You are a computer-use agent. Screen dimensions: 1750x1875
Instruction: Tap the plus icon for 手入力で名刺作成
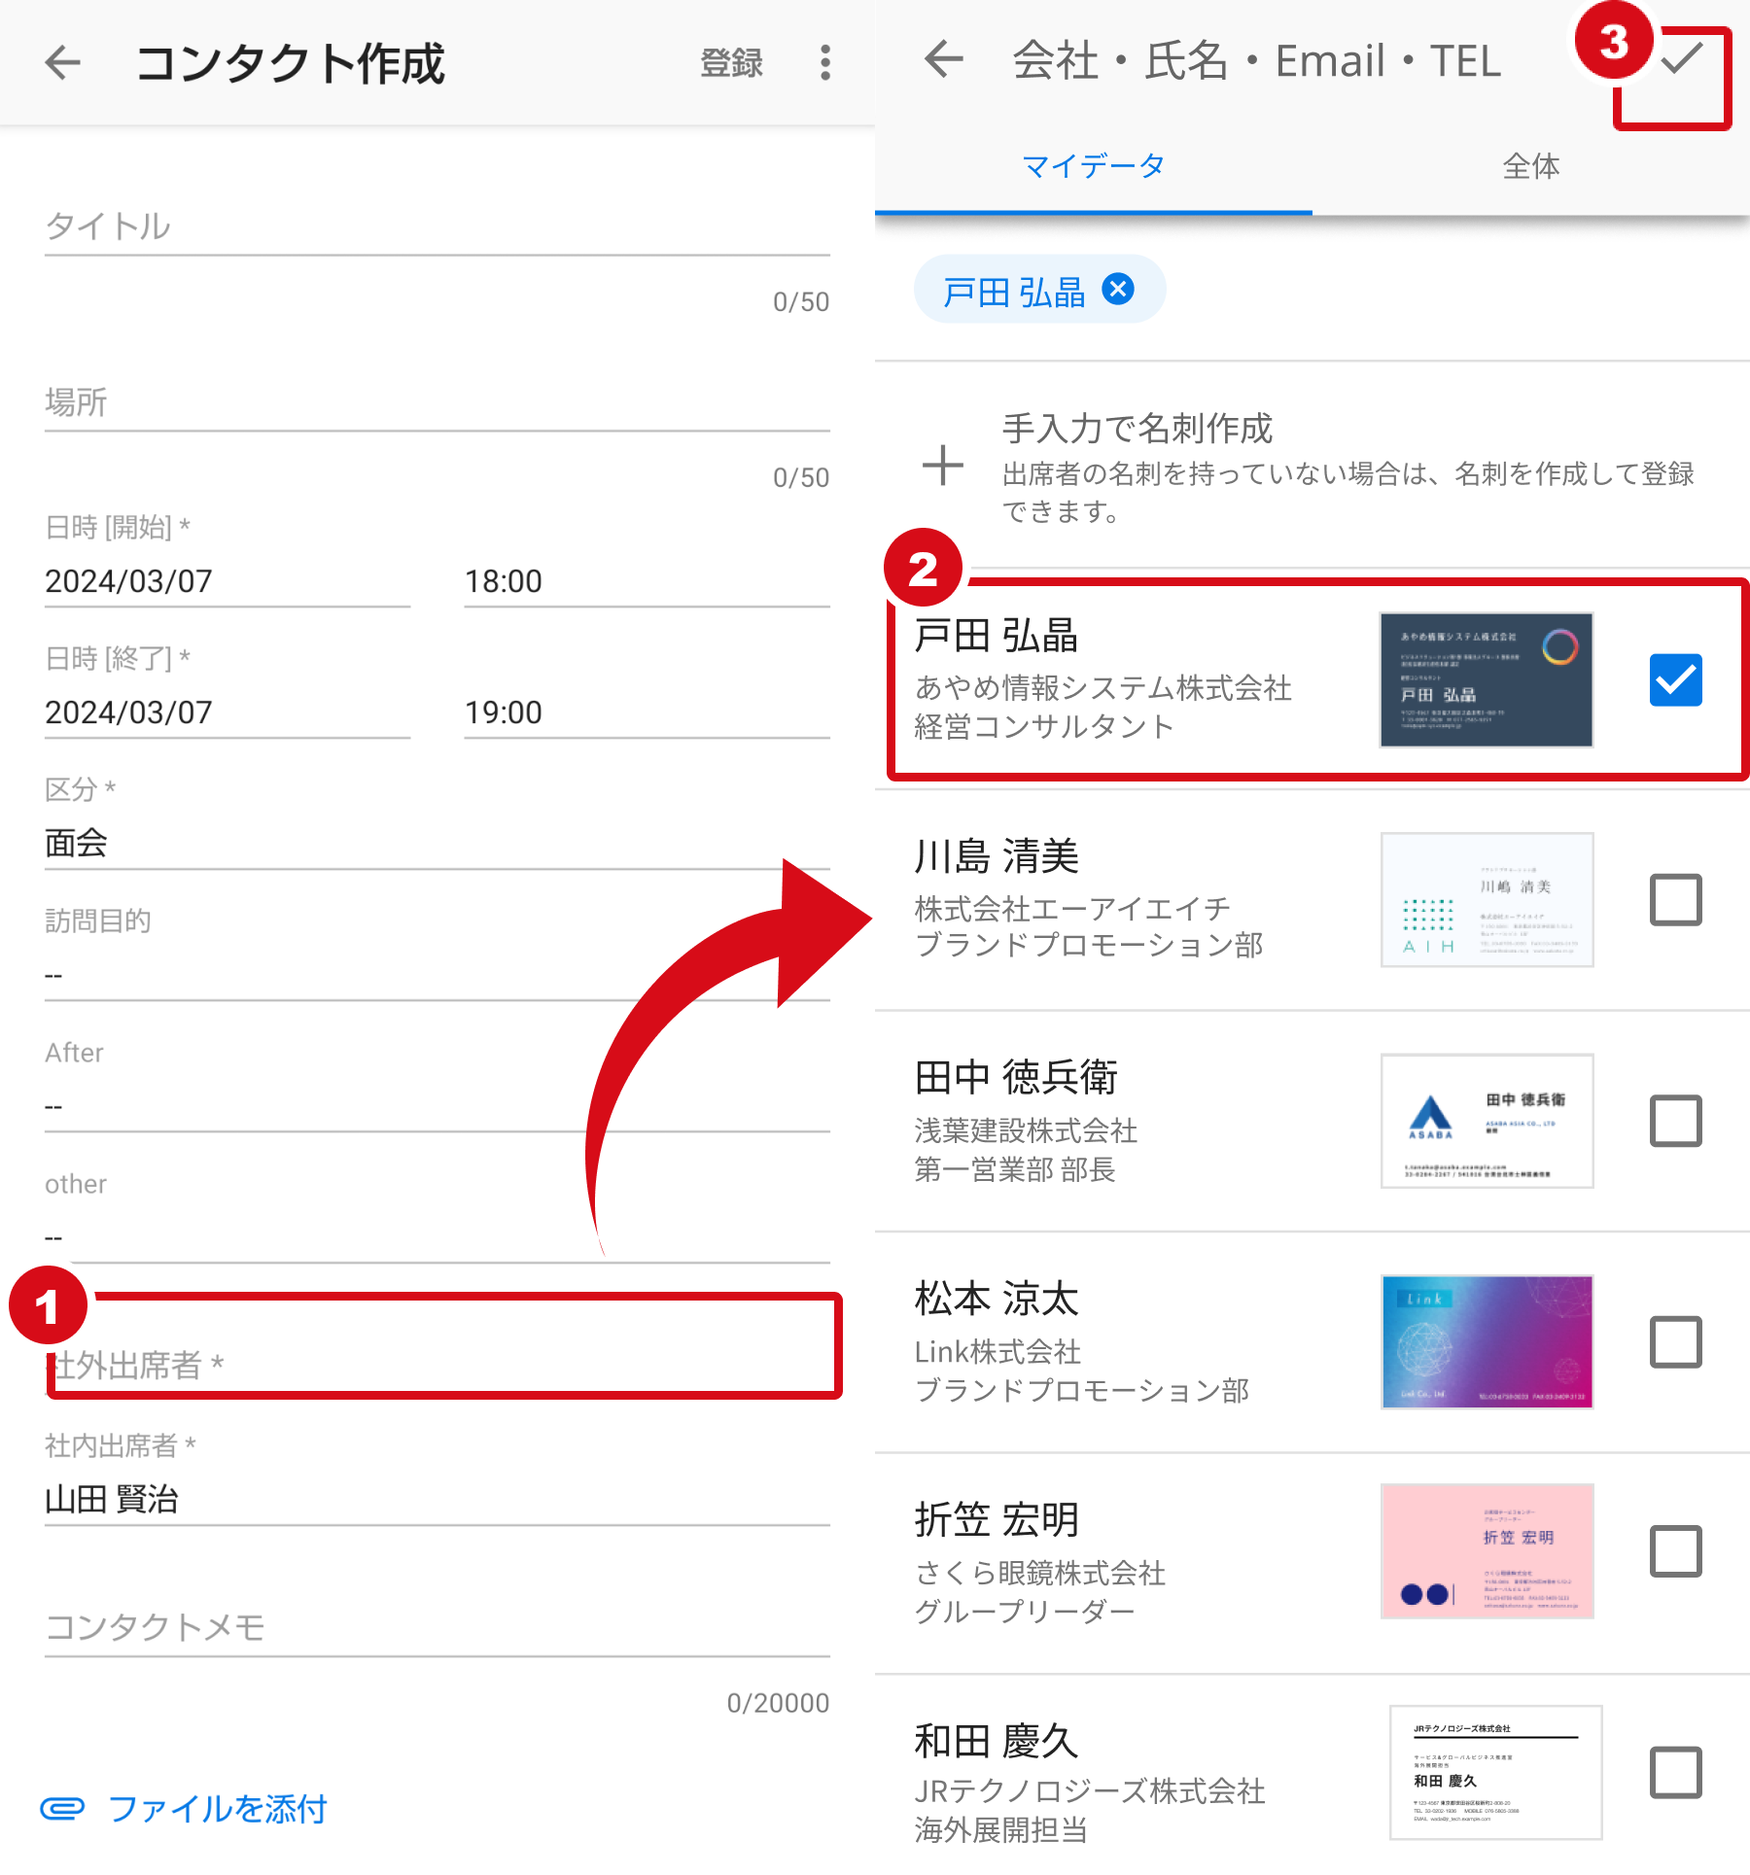pos(942,465)
